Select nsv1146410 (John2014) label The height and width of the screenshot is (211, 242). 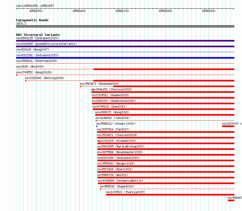click(113, 118)
